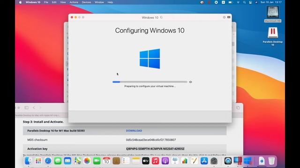Click the Step 3: Install and Activate heading

pyautogui.click(x=43, y=122)
